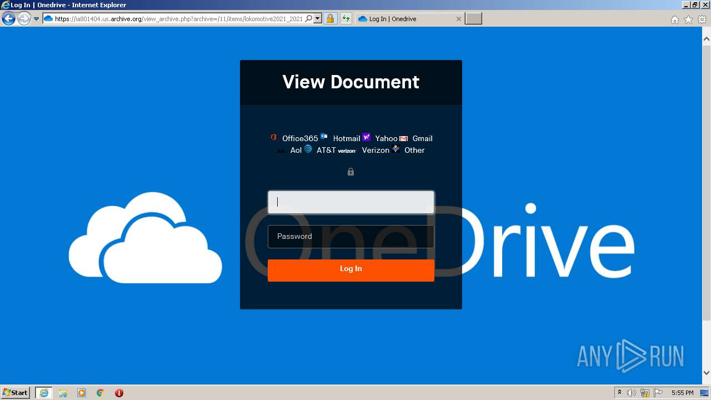Image resolution: width=711 pixels, height=400 pixels.
Task: Show hidden tray icons arrow
Action: pos(619,393)
